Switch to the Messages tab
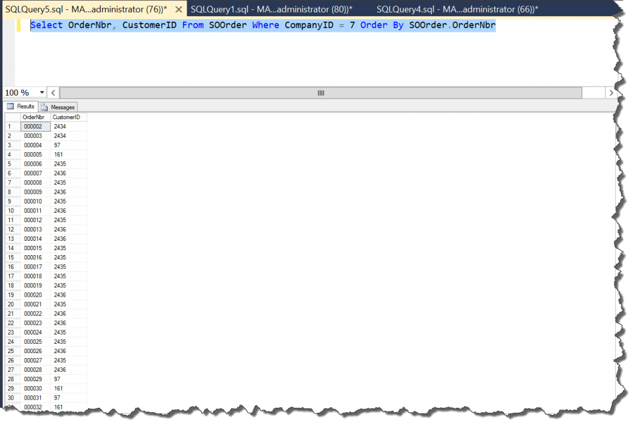Image resolution: width=635 pixels, height=427 pixels. 58,106
